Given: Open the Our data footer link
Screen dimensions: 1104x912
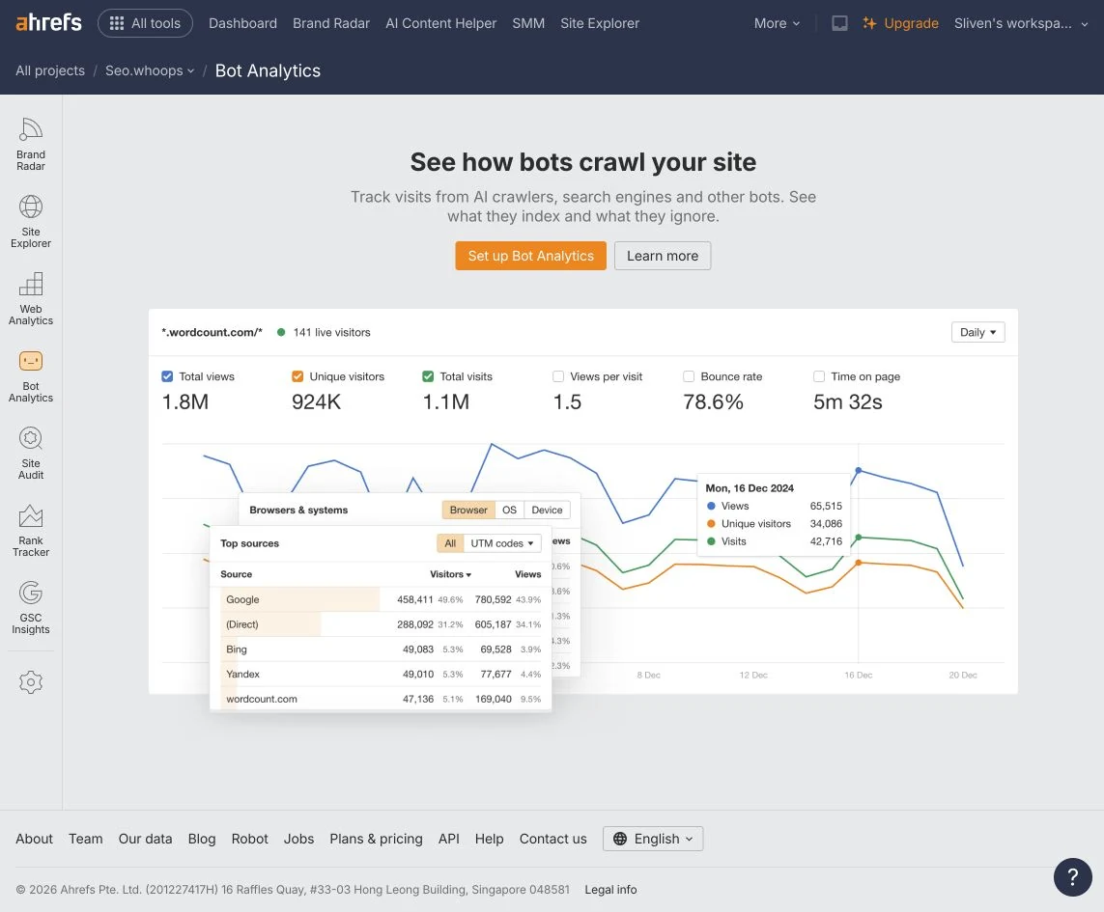Looking at the screenshot, I should tap(145, 839).
